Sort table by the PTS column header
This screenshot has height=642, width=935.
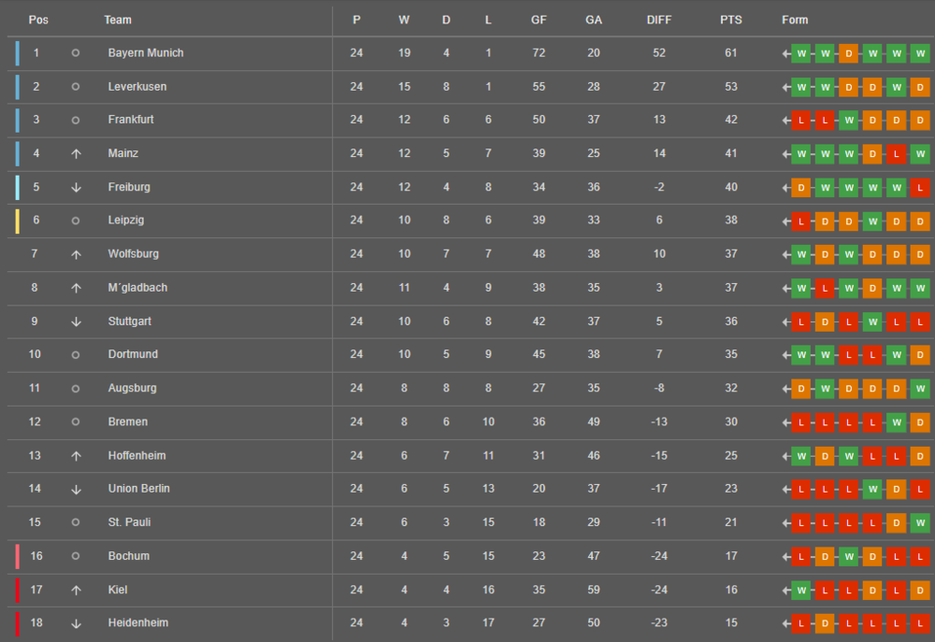[x=731, y=20]
